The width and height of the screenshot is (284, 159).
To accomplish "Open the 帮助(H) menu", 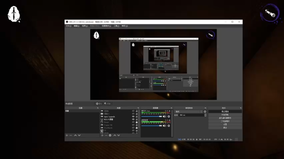I will [x=125, y=26].
